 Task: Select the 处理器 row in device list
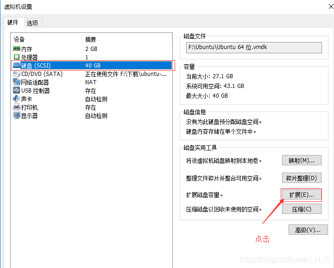click(x=92, y=57)
